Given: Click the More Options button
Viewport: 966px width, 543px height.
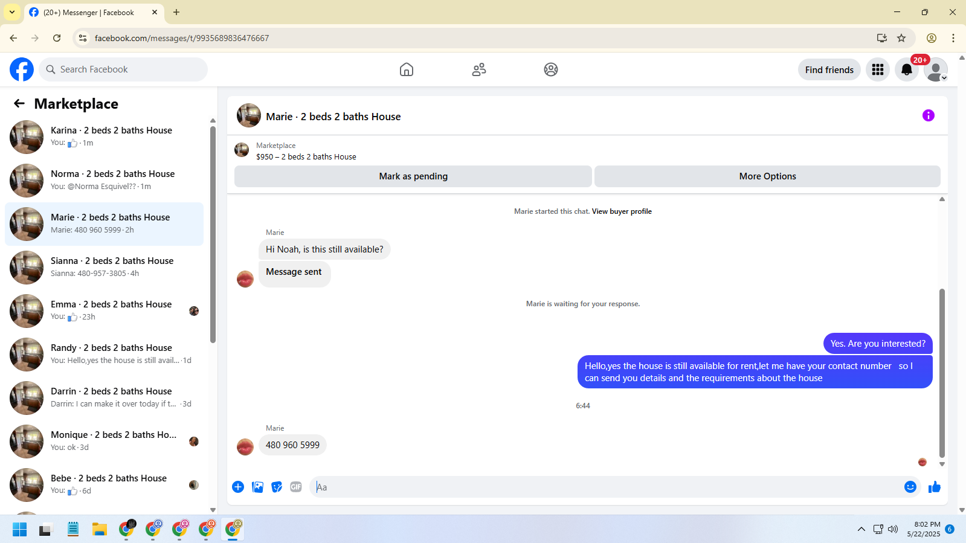Looking at the screenshot, I should point(767,176).
